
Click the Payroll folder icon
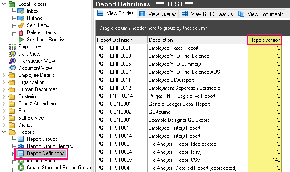pyautogui.click(x=12, y=111)
